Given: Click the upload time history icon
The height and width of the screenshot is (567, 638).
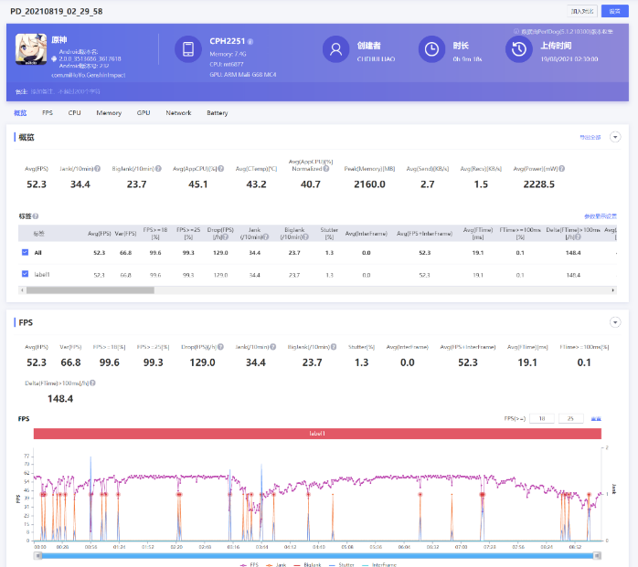Looking at the screenshot, I should click(518, 49).
